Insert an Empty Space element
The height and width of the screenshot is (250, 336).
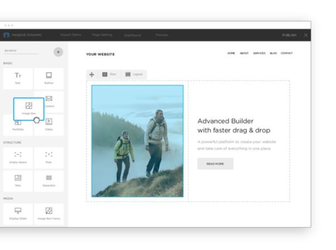18,157
